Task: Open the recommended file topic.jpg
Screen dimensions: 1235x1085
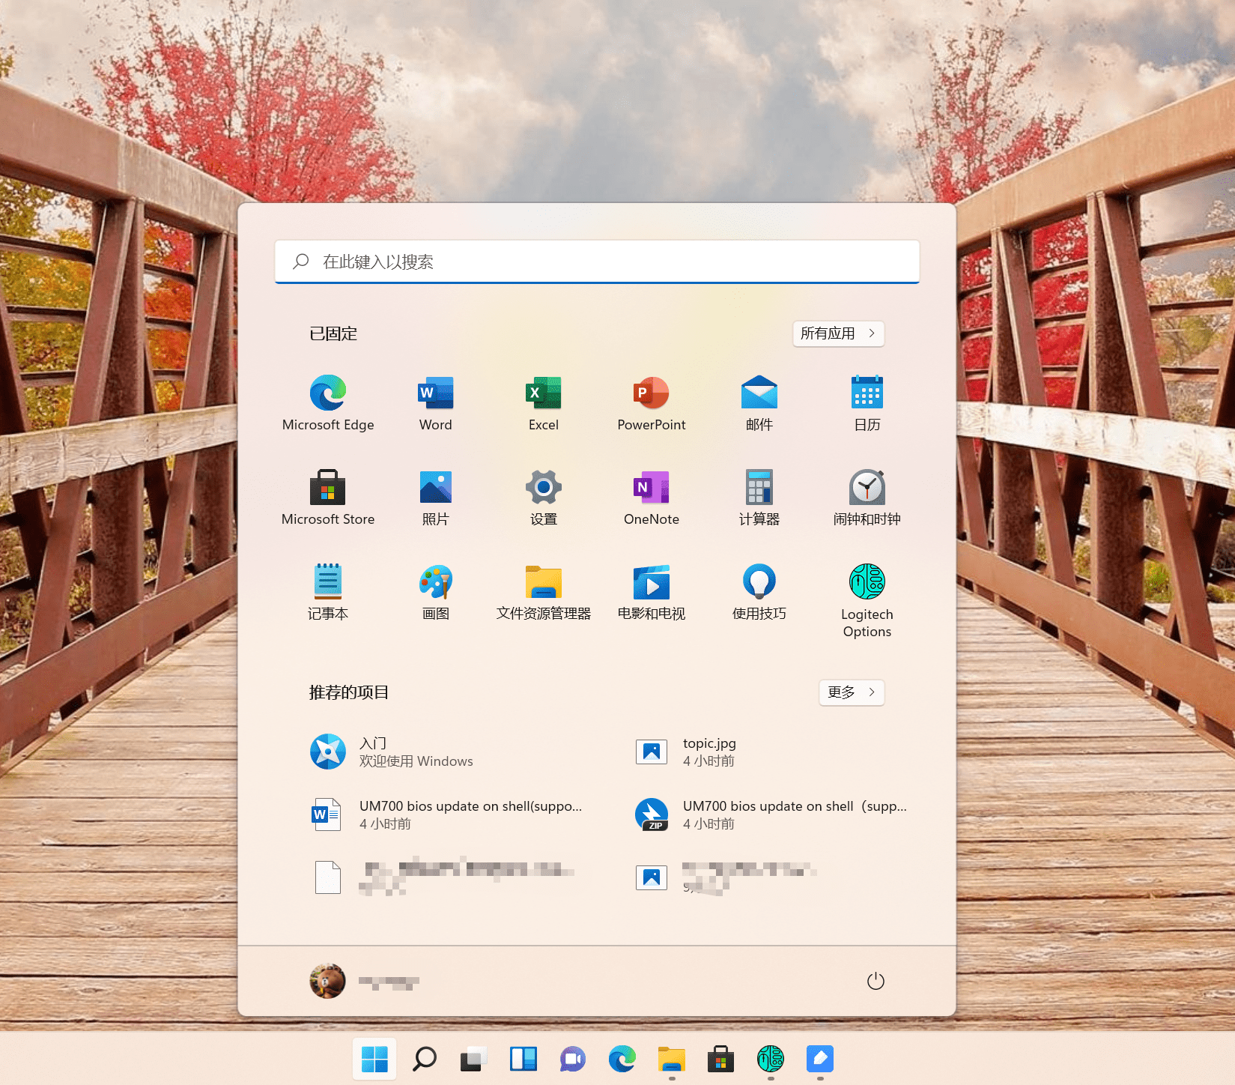Action: (x=708, y=752)
